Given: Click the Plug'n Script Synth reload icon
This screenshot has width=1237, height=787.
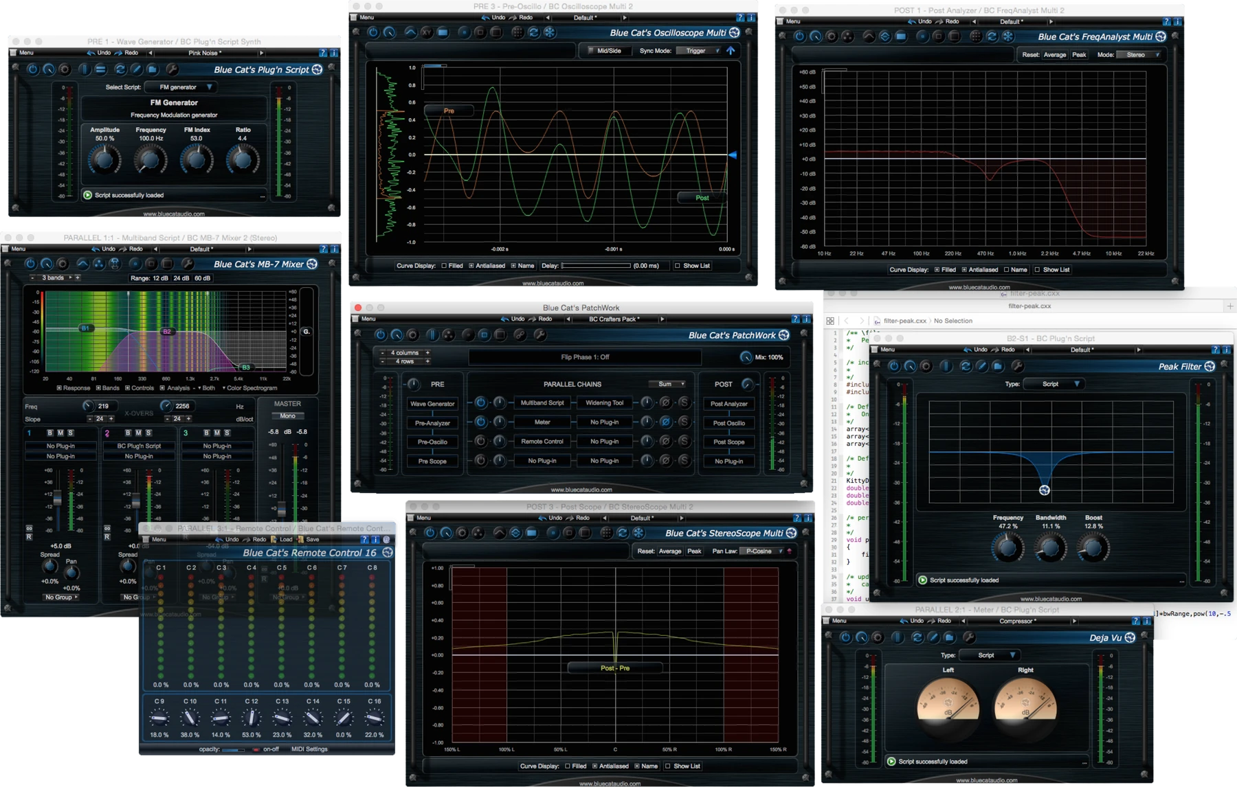Looking at the screenshot, I should coord(120,69).
